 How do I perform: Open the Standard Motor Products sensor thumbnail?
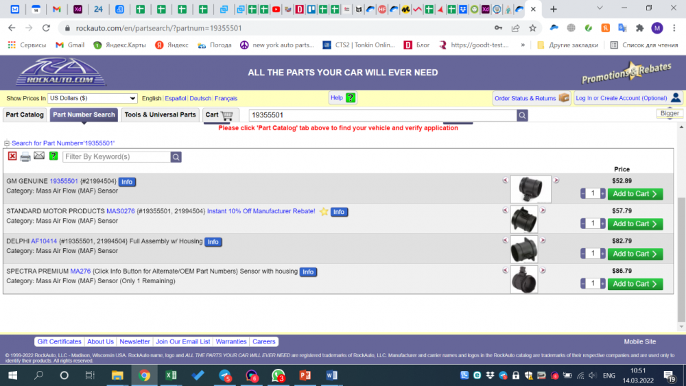point(524,219)
